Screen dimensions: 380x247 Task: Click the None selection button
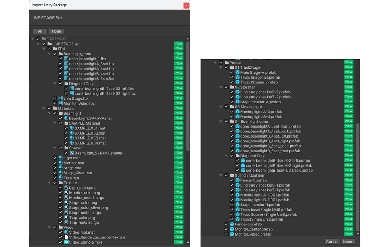tap(56, 31)
